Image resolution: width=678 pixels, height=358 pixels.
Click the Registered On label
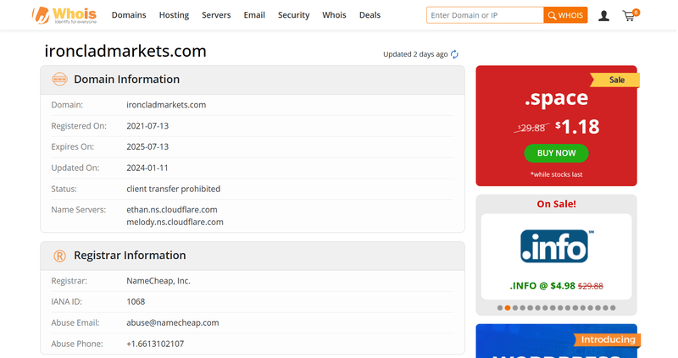[79, 126]
